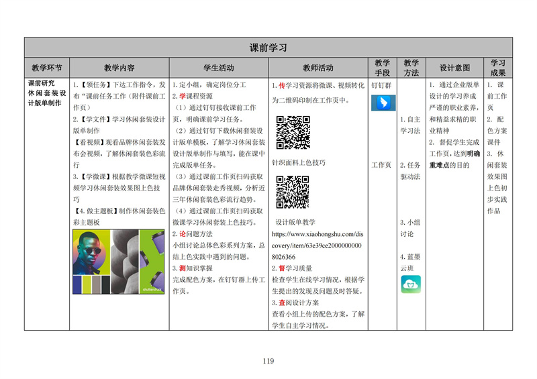This screenshot has width=537, height=379.
Task: Click the 课前研究 cell text
Action: (x=41, y=83)
